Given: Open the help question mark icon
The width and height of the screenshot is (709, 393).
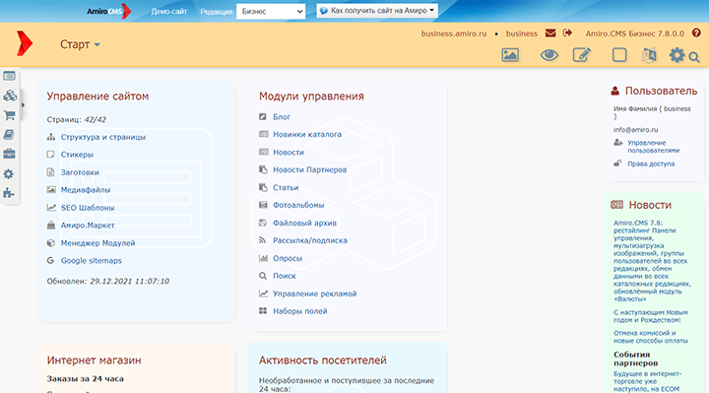Looking at the screenshot, I should (x=696, y=33).
